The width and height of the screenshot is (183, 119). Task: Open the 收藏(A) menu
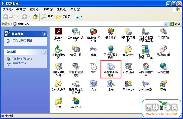48,9
